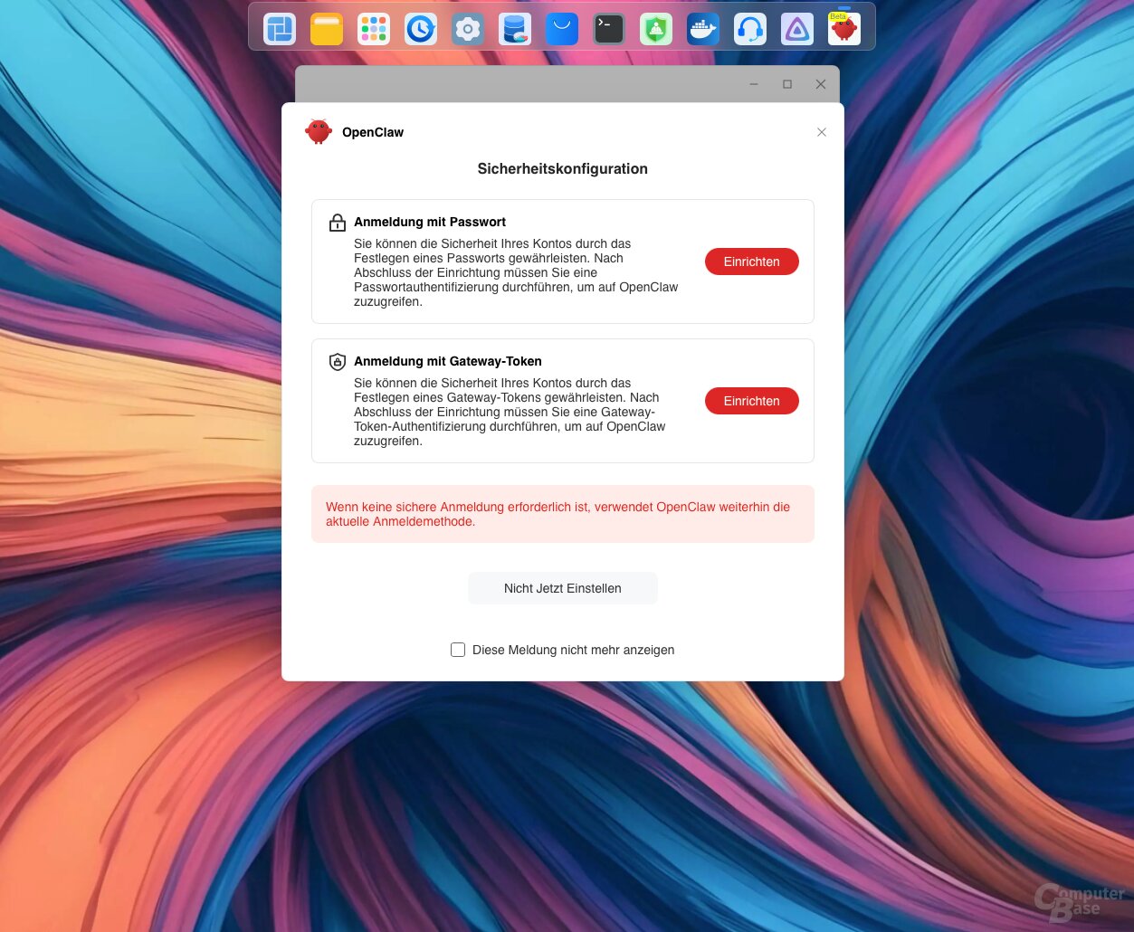1134x932 pixels.
Task: Open the desktop layout icon in the dock
Action: (x=280, y=29)
